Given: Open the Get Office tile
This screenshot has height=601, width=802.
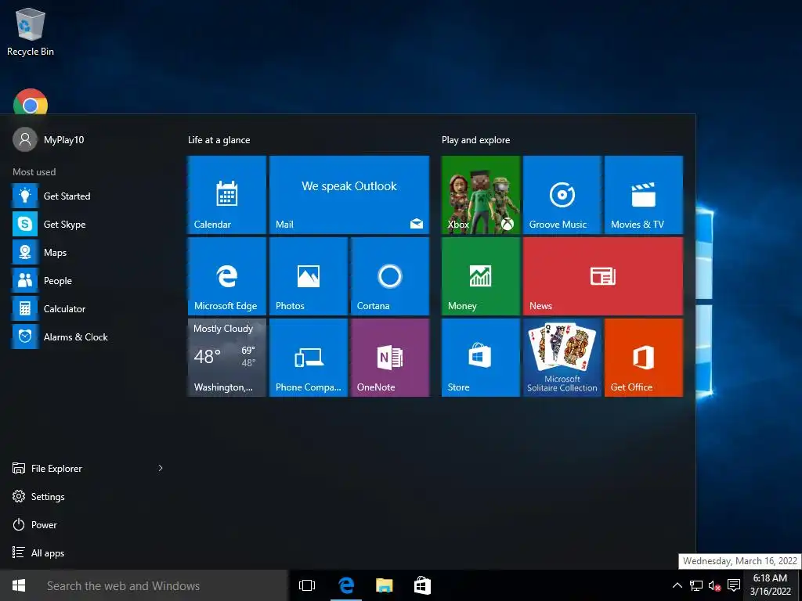Looking at the screenshot, I should 644,357.
